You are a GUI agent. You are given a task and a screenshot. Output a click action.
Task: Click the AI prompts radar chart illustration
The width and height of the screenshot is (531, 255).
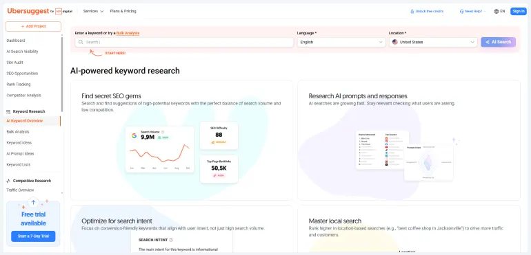[429, 162]
